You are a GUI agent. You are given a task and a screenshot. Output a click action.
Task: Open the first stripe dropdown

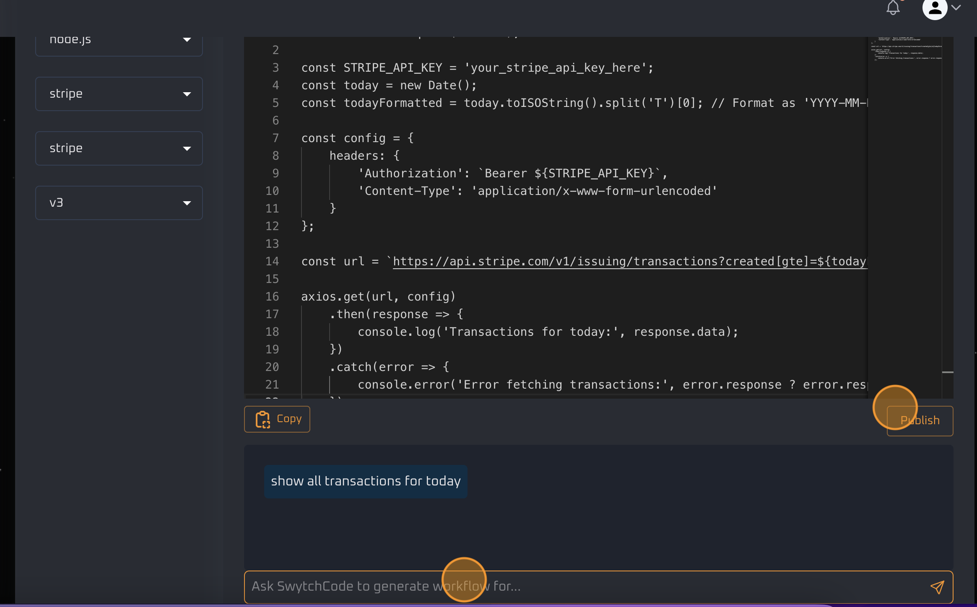pyautogui.click(x=119, y=94)
